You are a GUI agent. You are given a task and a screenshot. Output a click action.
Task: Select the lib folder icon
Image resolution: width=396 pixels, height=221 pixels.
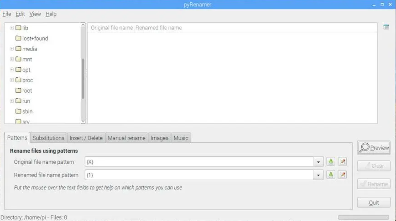[x=18, y=28]
